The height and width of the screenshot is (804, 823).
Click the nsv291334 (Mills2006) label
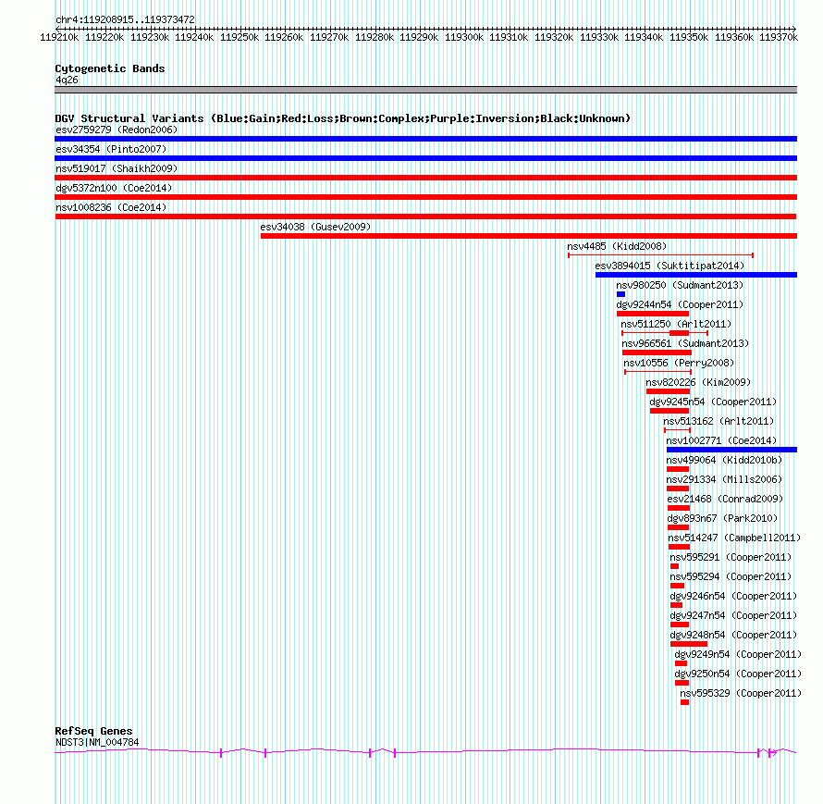(724, 479)
